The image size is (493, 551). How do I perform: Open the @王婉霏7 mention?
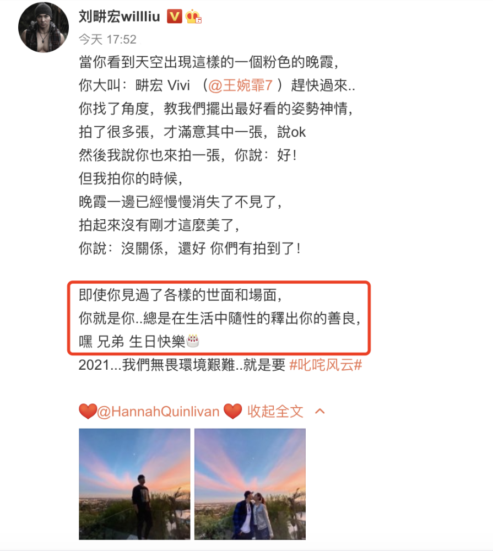(240, 85)
